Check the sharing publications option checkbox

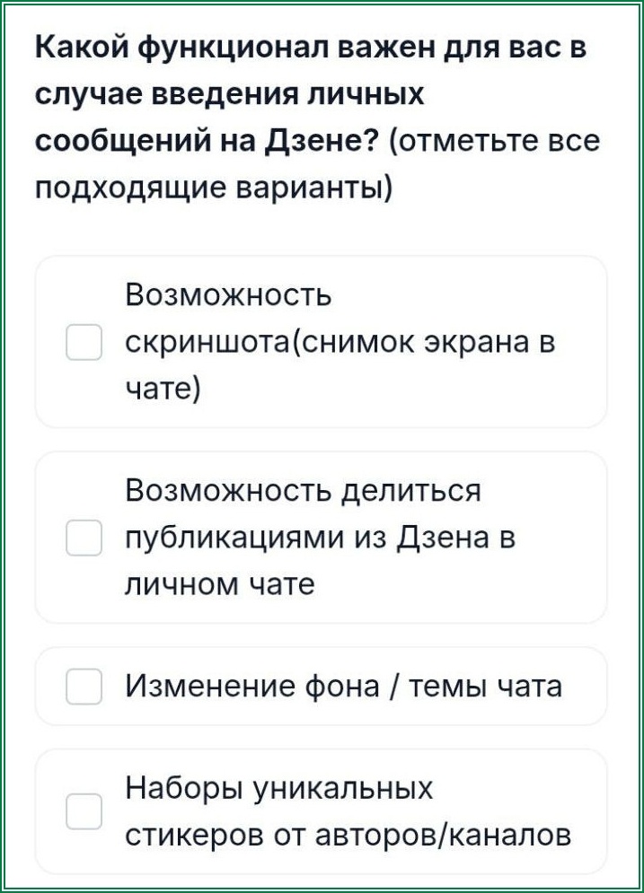click(85, 536)
